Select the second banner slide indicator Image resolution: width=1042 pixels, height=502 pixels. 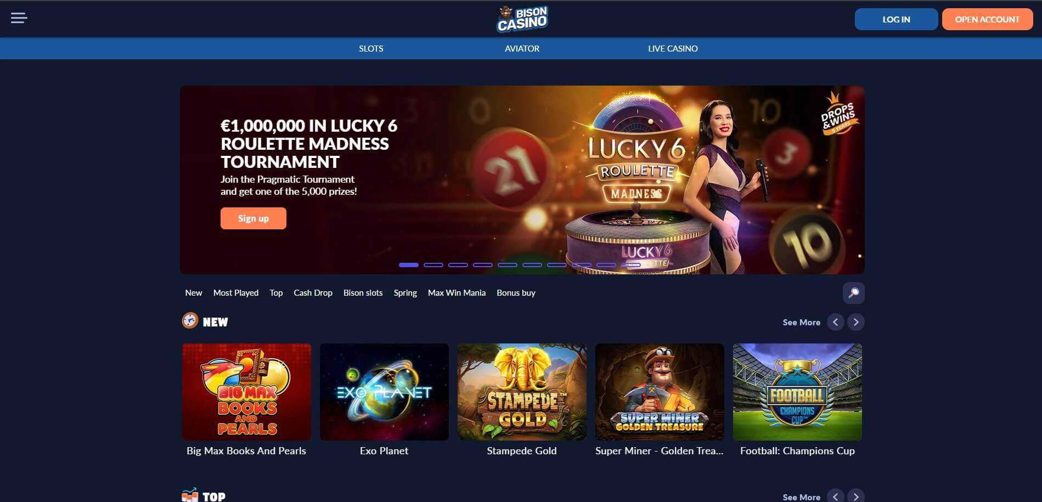click(x=433, y=265)
